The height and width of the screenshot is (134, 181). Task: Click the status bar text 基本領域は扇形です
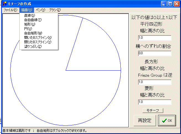[17, 131]
